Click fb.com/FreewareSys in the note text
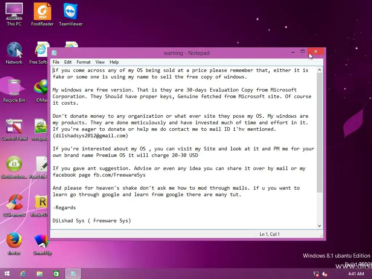372x279 pixels. pos(119,175)
